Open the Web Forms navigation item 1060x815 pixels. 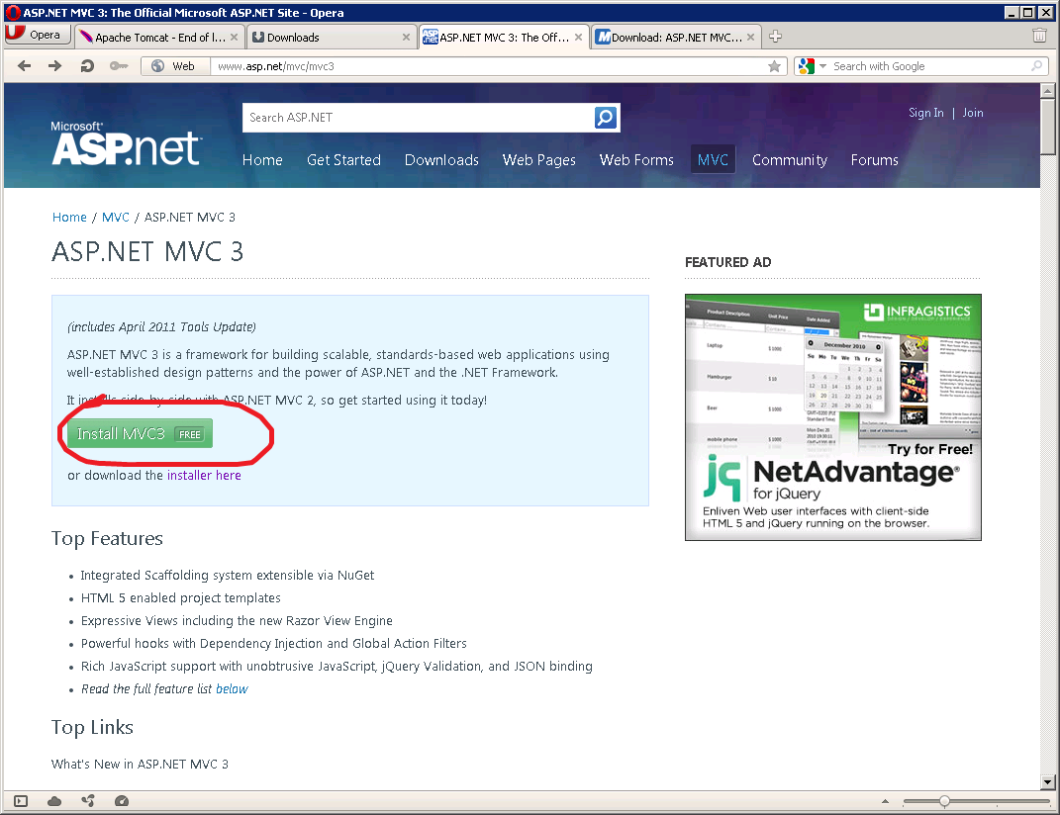(x=636, y=160)
